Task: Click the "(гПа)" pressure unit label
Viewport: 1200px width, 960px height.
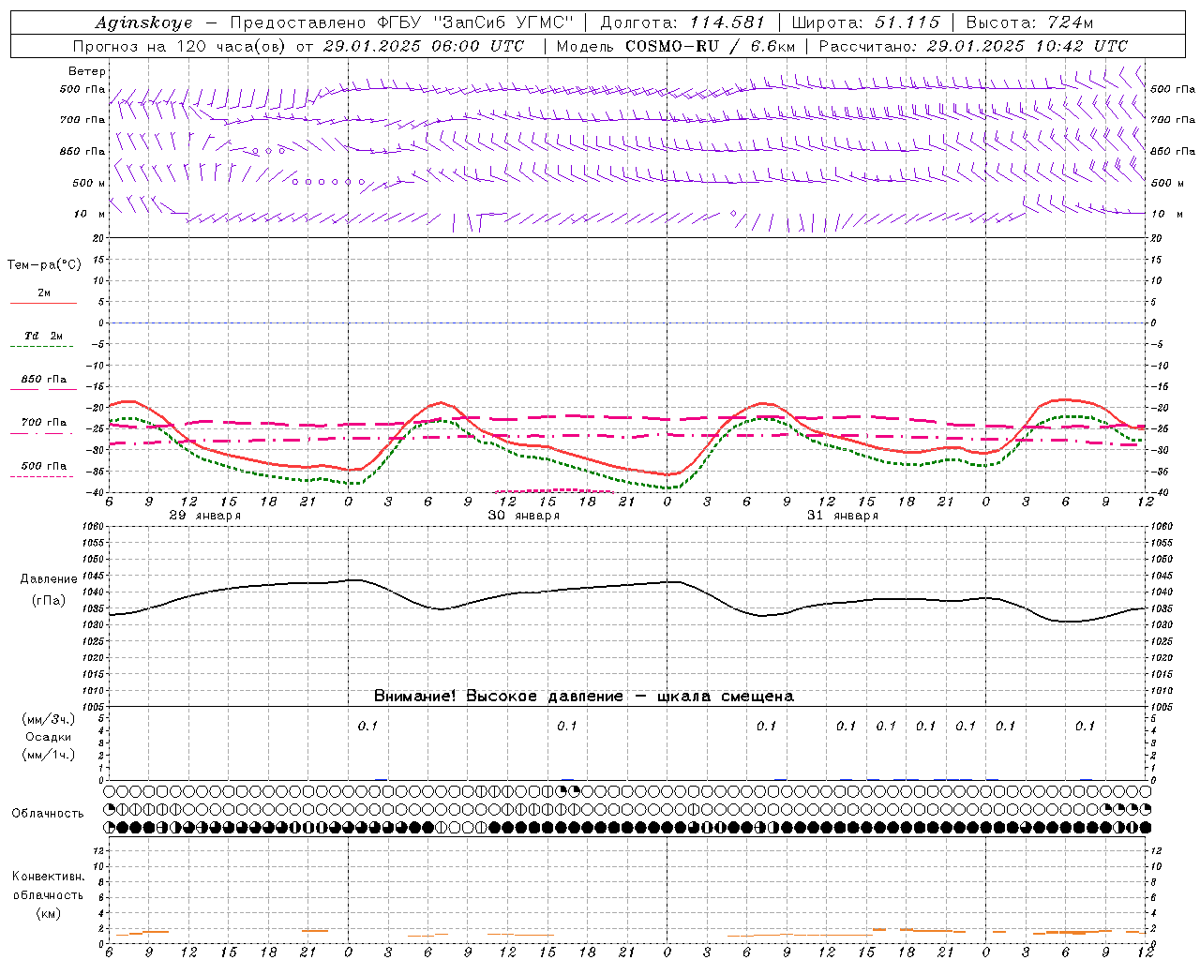Action: [x=49, y=601]
